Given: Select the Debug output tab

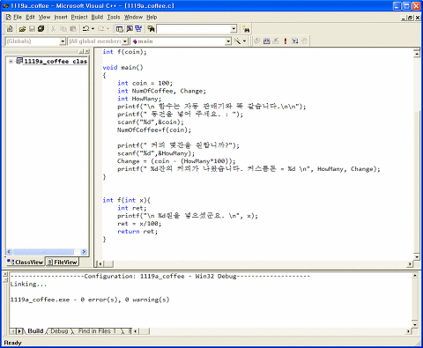Looking at the screenshot, I should [x=59, y=331].
